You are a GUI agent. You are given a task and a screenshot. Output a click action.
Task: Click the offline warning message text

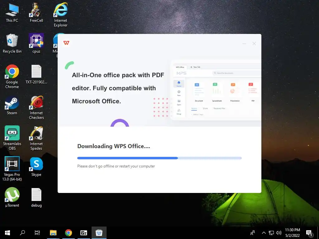tap(116, 166)
